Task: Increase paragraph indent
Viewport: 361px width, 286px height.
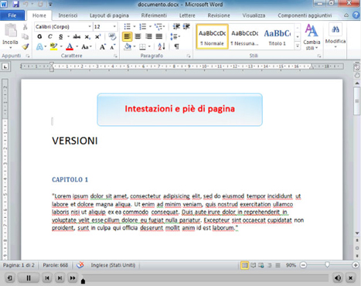Action: click(186, 26)
